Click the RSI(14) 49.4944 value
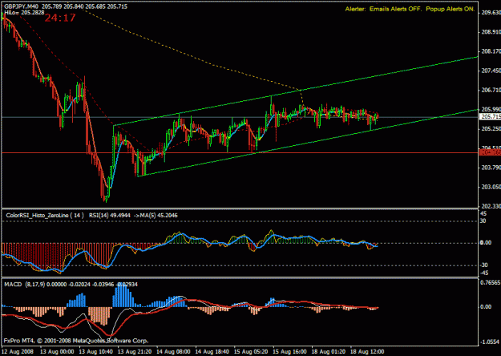Image resolution: width=501 pixels, height=356 pixels. [110, 216]
